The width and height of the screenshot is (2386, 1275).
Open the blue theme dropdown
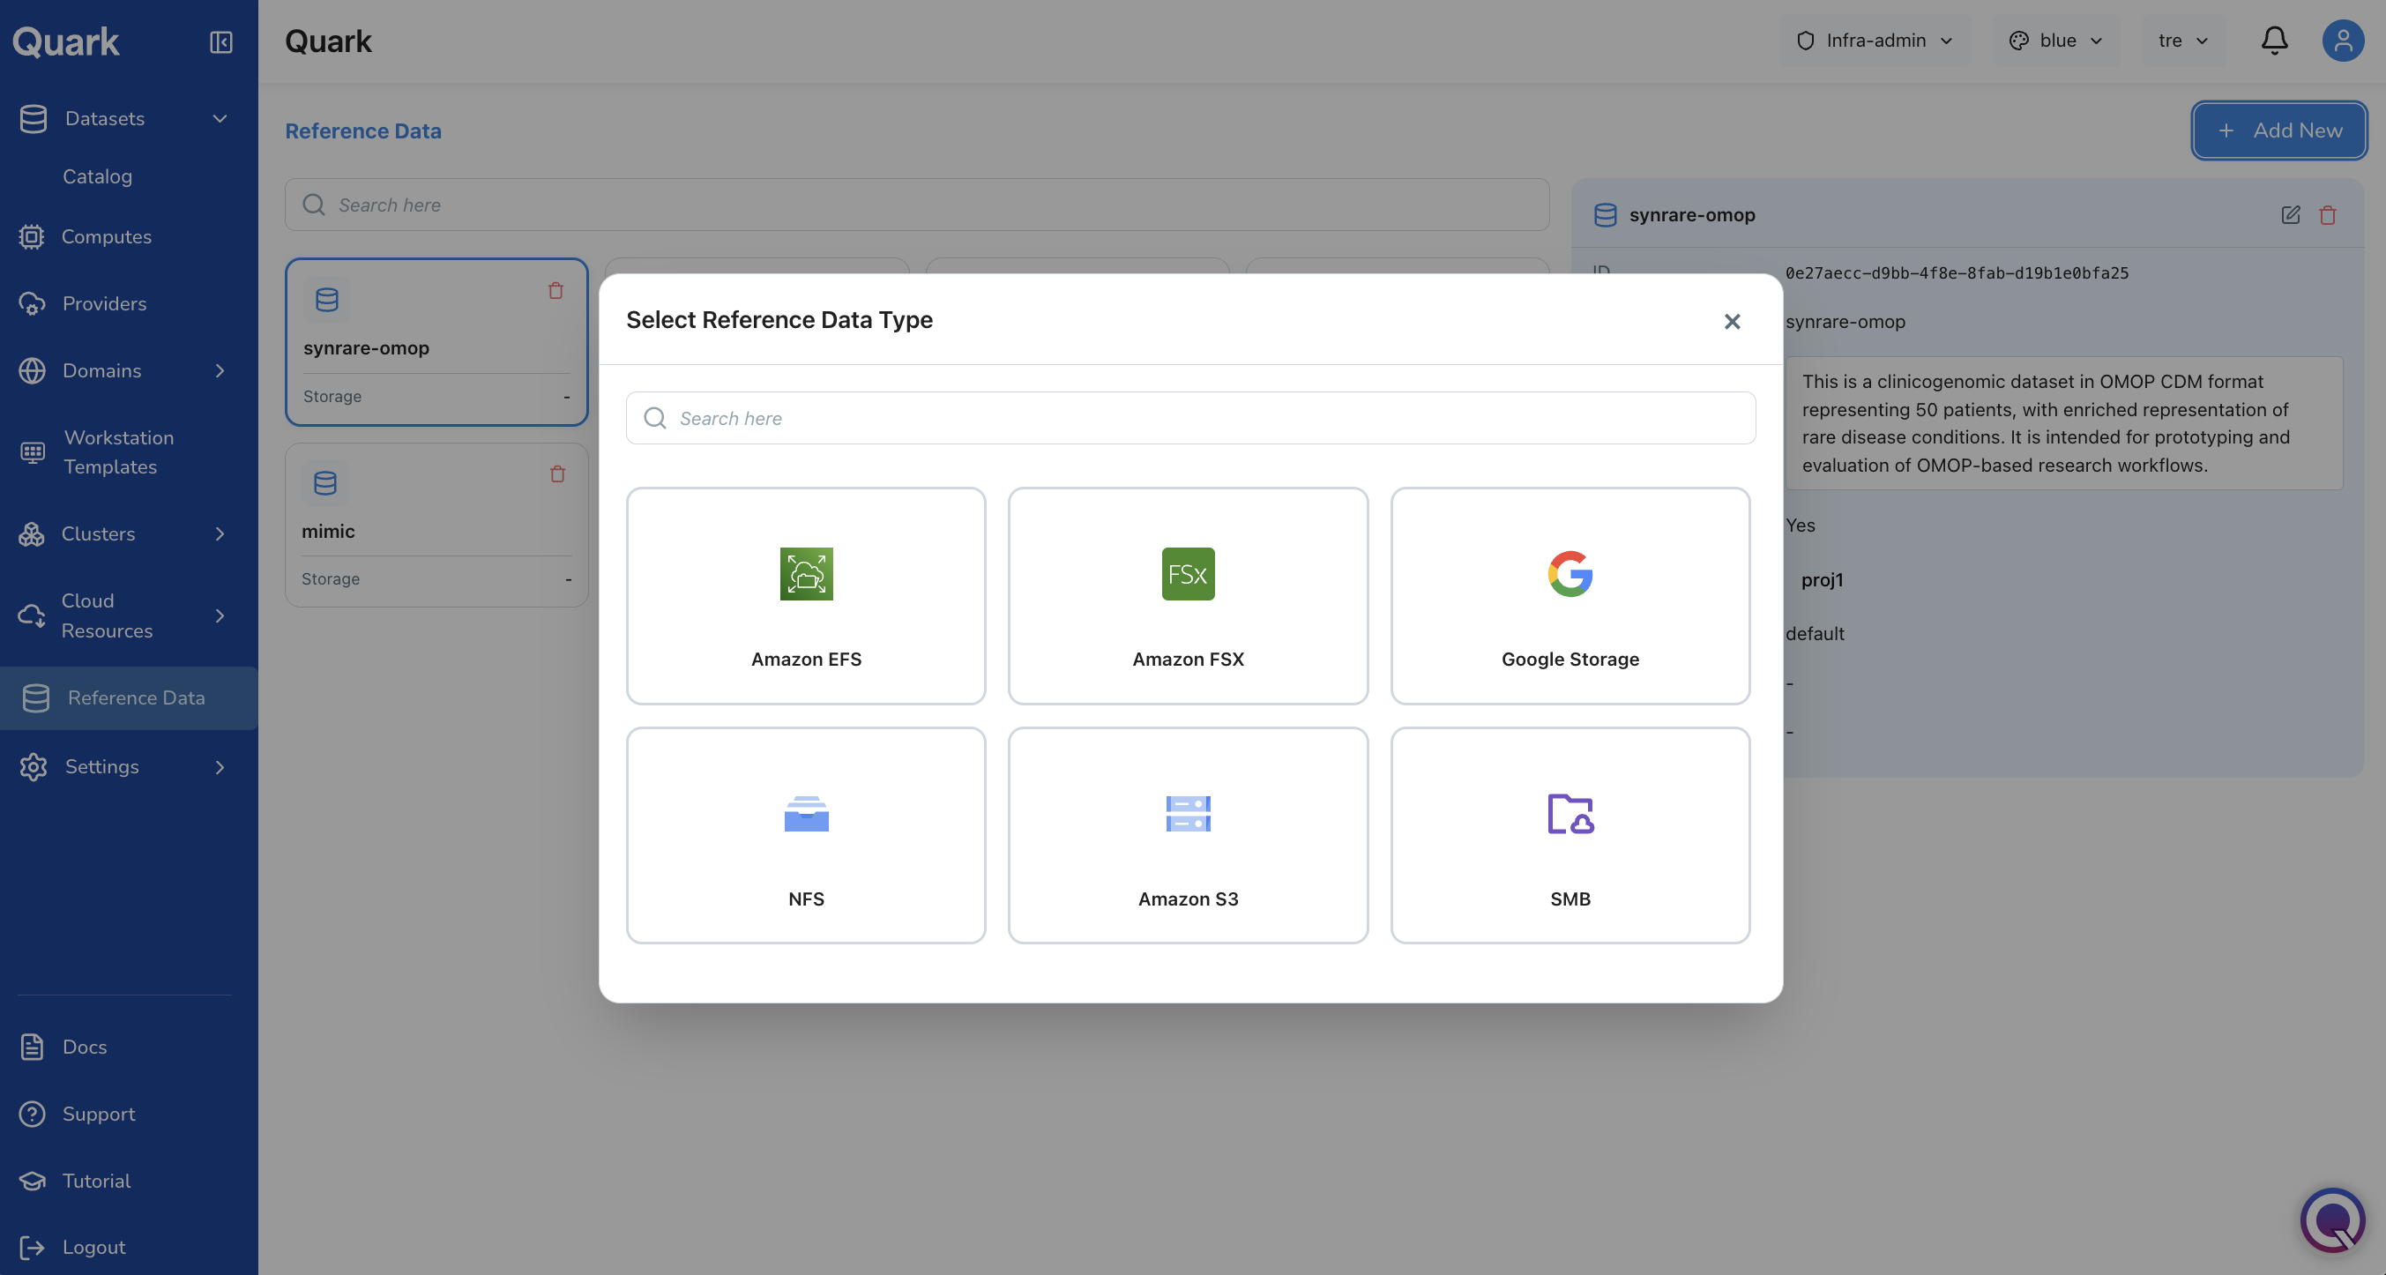pos(2056,41)
